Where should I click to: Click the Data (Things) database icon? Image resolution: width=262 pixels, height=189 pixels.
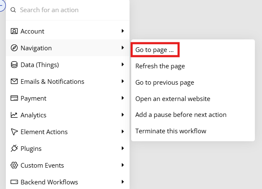tap(14, 65)
